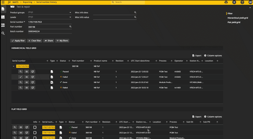Viewport: 253px width, 139px height.
Task: Jump to Flat yield grid section
Action: (x=234, y=22)
